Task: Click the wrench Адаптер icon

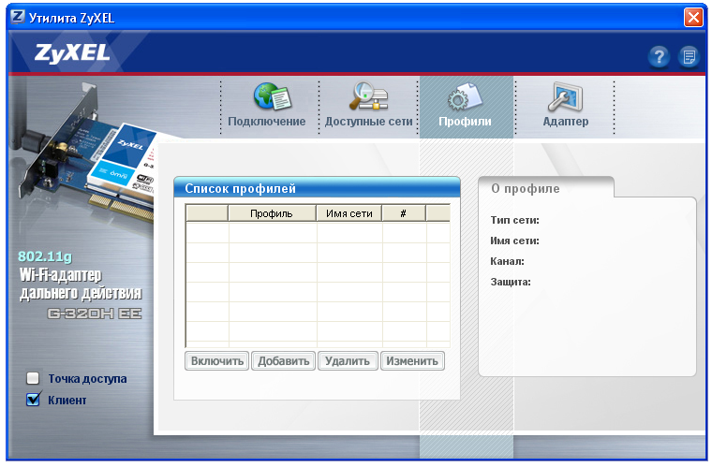Action: tap(565, 96)
